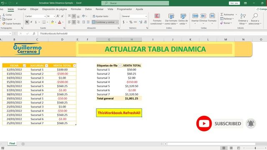Switch to the Dibujar tab
Screen dimensions: 267x150
click(x=34, y=9)
